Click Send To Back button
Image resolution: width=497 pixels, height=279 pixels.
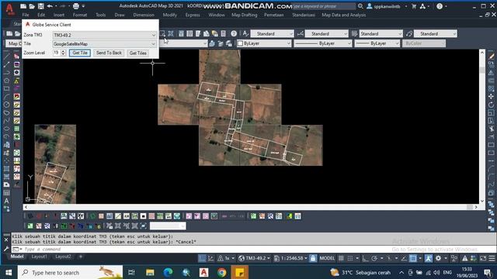click(109, 53)
